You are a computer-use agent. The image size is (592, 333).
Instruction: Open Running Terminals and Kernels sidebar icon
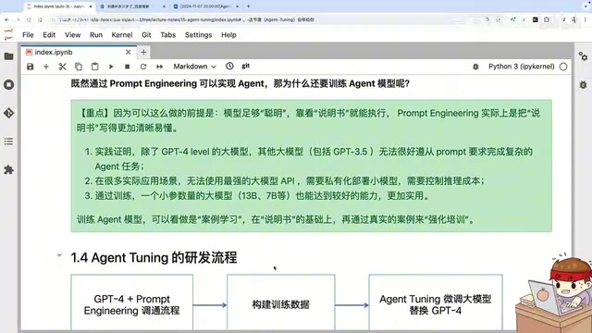[x=8, y=84]
